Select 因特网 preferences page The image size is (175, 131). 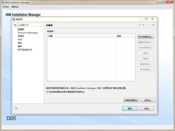pyautogui.click(x=21, y=36)
